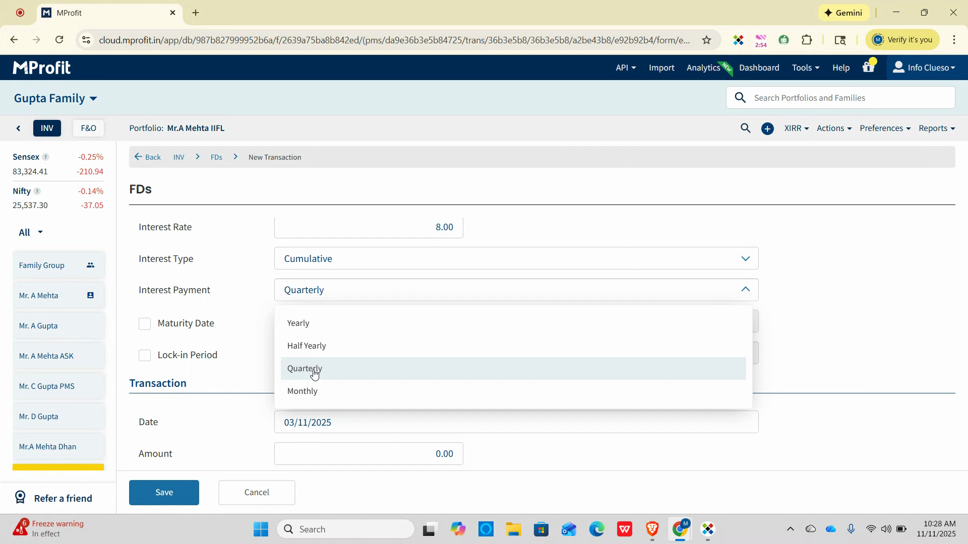Open the Reports menu
The image size is (968, 544).
936,128
